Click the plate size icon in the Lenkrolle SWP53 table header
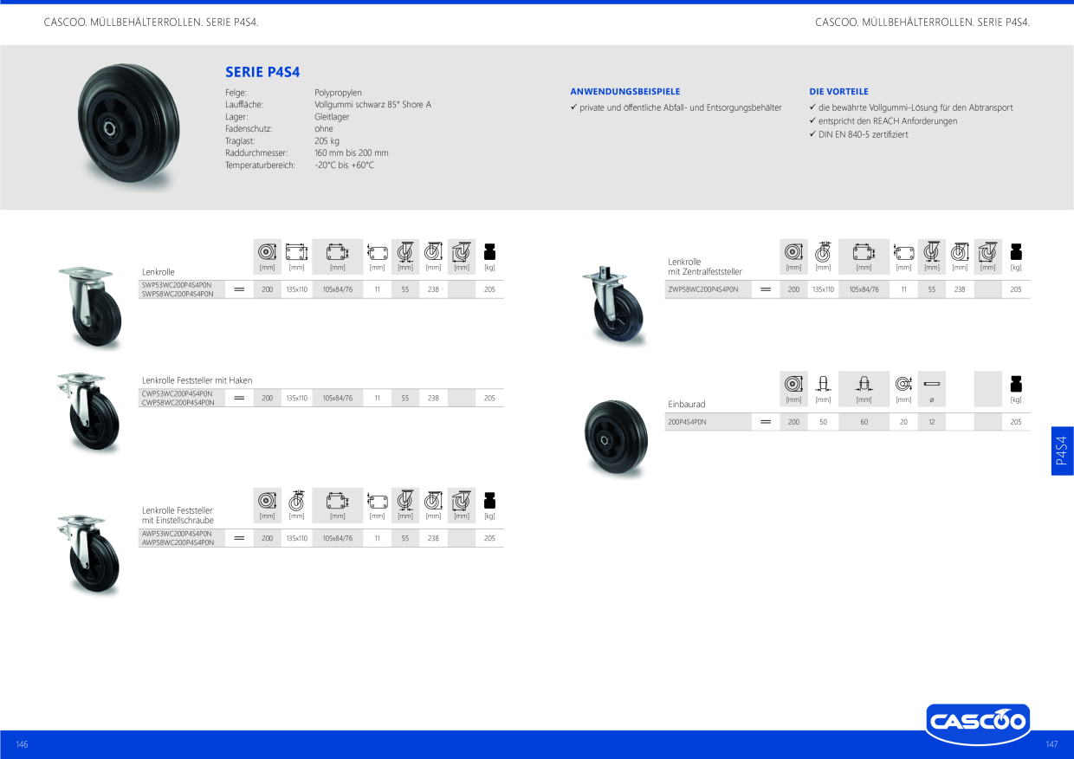This screenshot has height=759, width=1074. [x=296, y=252]
